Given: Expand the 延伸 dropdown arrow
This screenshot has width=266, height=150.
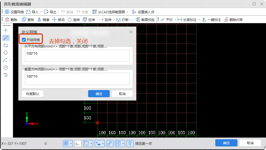Looking at the screenshot, I should tap(114, 20).
